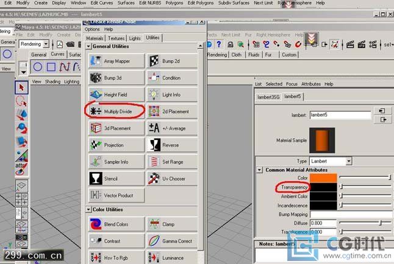Viewport: 394px width, 264px height.
Task: Create an Array Mapper utility node
Action: click(116, 61)
